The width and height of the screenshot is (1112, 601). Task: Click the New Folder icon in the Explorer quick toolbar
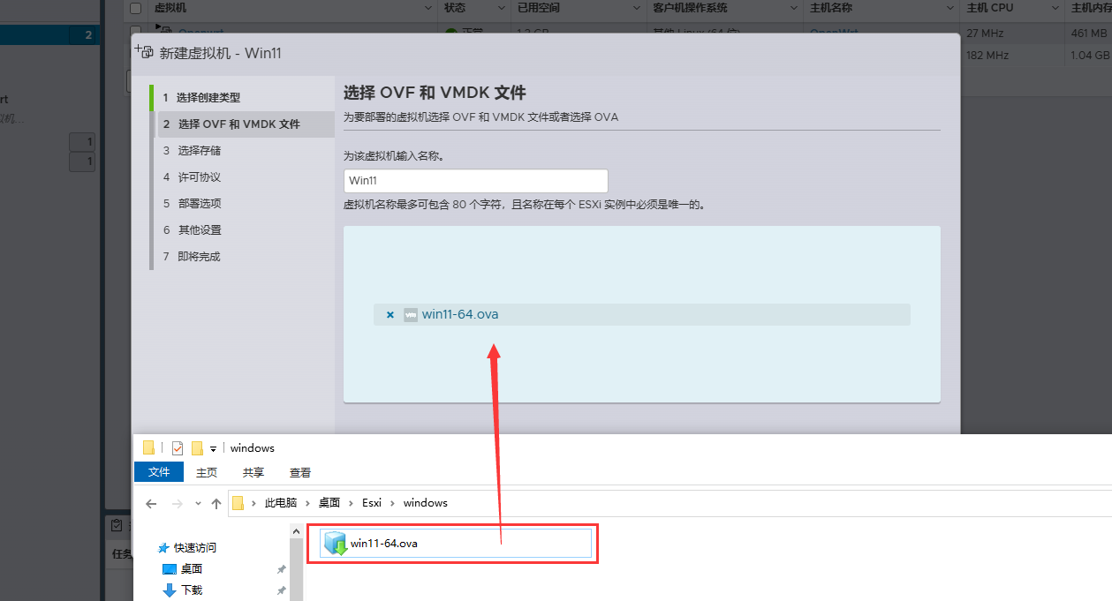(197, 447)
